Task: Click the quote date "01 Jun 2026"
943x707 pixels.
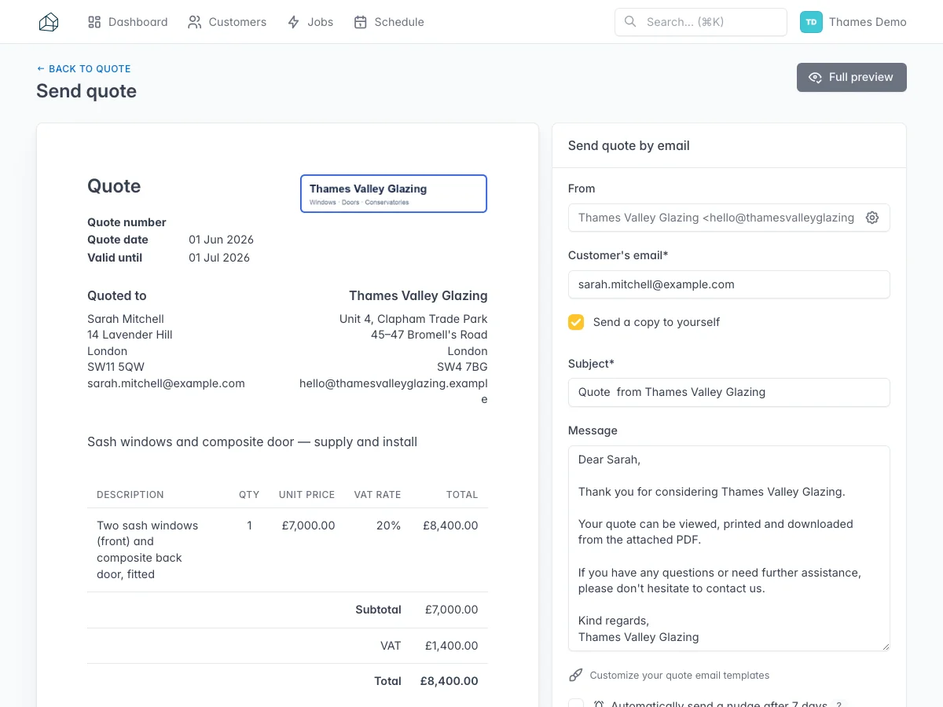Action: pyautogui.click(x=221, y=240)
